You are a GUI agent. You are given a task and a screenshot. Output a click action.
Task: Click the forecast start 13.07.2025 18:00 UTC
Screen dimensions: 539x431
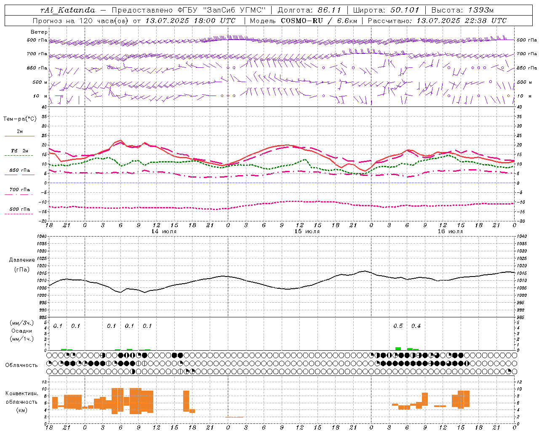click(x=190, y=21)
